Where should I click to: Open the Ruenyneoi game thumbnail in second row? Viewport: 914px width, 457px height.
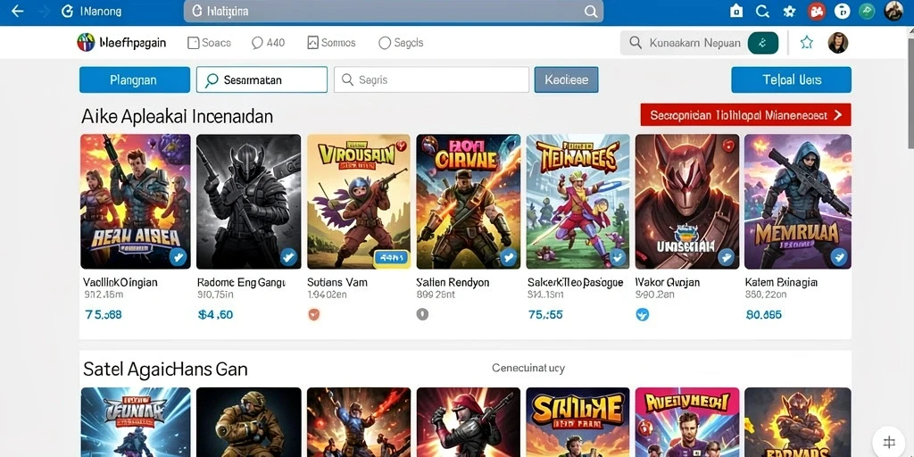[687, 422]
